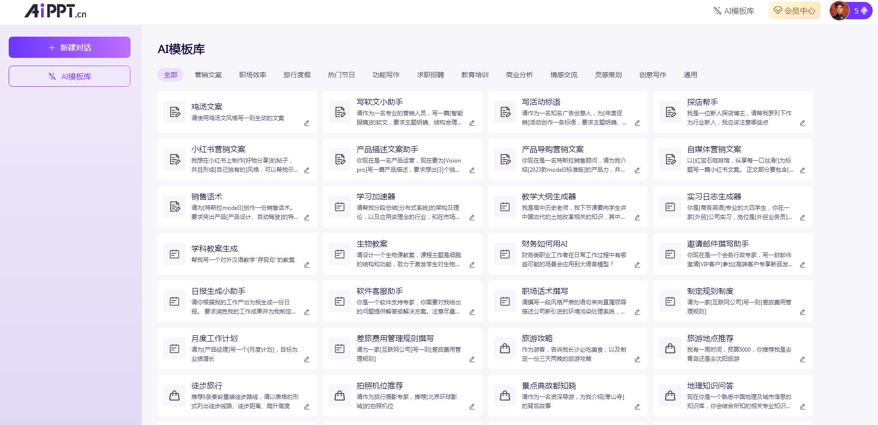
Task: Open the 日报生成小助手 template card
Action: click(x=237, y=301)
